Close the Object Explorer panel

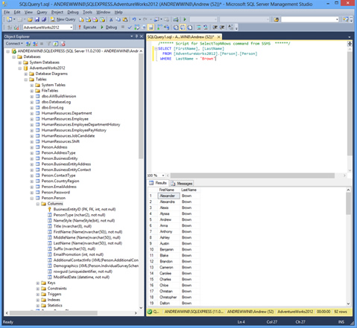[x=142, y=36]
